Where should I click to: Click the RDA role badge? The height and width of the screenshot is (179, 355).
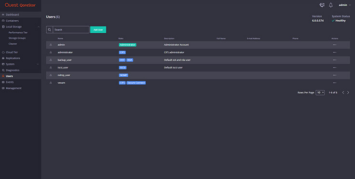(x=130, y=60)
